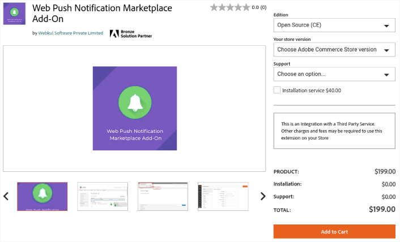Enable Installation service $40.00 checkbox

(277, 90)
